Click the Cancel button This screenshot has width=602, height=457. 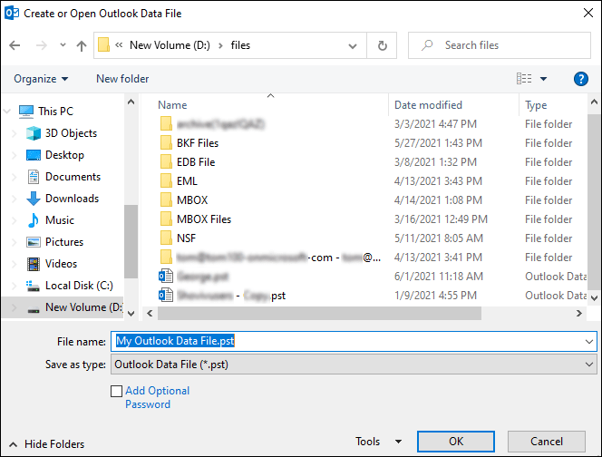point(547,442)
